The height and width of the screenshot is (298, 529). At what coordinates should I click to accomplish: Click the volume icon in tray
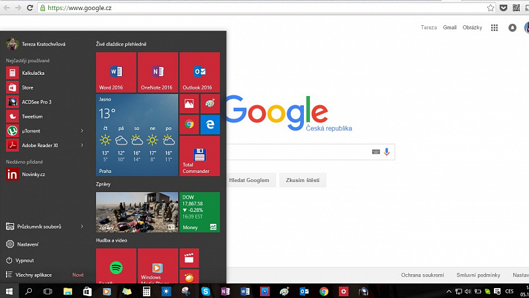[467, 291]
